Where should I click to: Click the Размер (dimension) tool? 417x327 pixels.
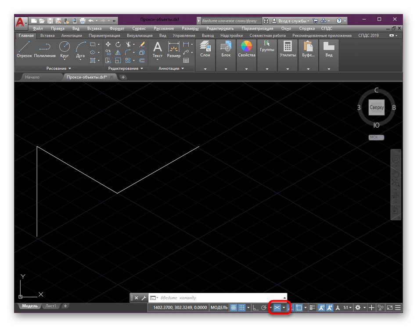[174, 50]
